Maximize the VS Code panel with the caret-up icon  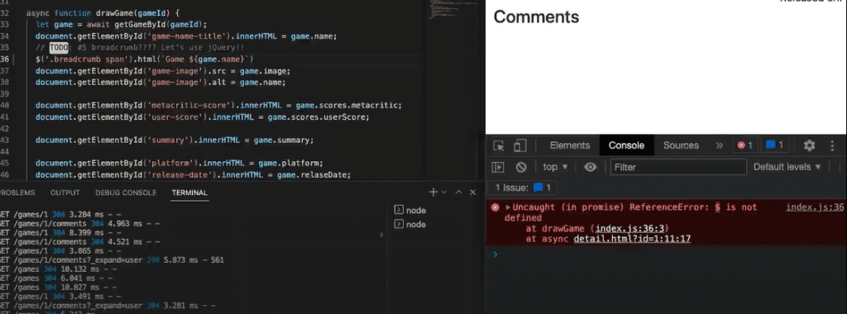[458, 193]
